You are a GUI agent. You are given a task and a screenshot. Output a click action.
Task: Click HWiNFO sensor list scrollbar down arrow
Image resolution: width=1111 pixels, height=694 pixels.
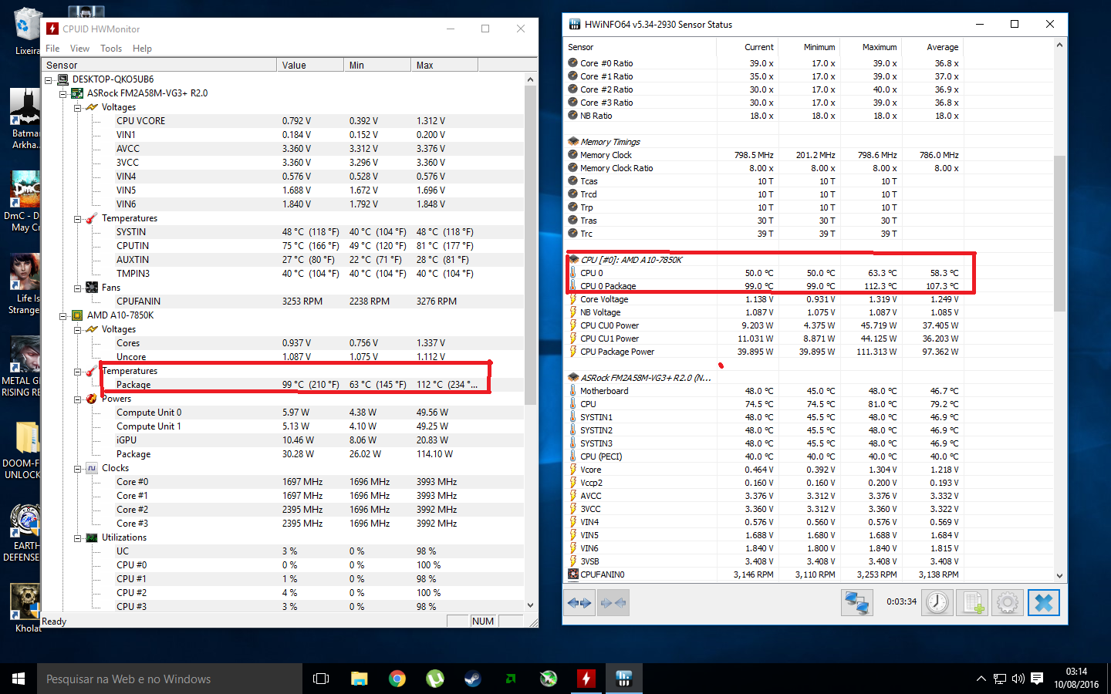coord(1059,575)
